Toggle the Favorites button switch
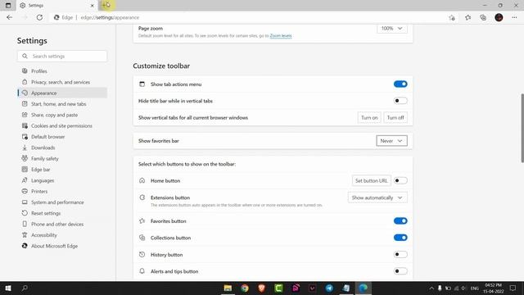 click(x=400, y=220)
